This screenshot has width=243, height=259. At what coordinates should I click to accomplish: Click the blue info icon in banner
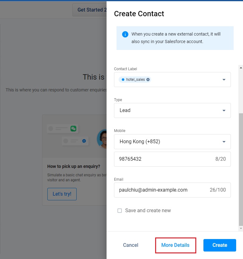click(x=125, y=34)
